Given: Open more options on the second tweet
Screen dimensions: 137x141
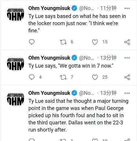Looking at the screenshot, I should pos(127,58).
